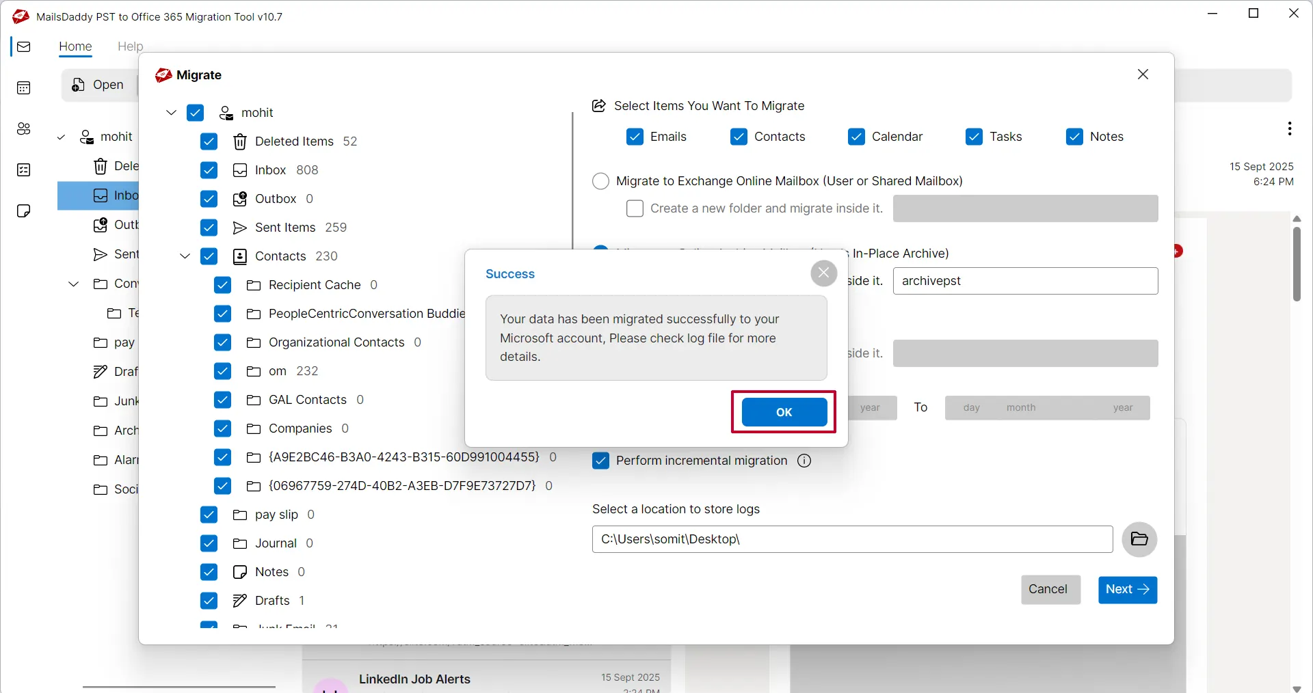Click the incremental migration info icon
The height and width of the screenshot is (693, 1313).
pyautogui.click(x=804, y=461)
